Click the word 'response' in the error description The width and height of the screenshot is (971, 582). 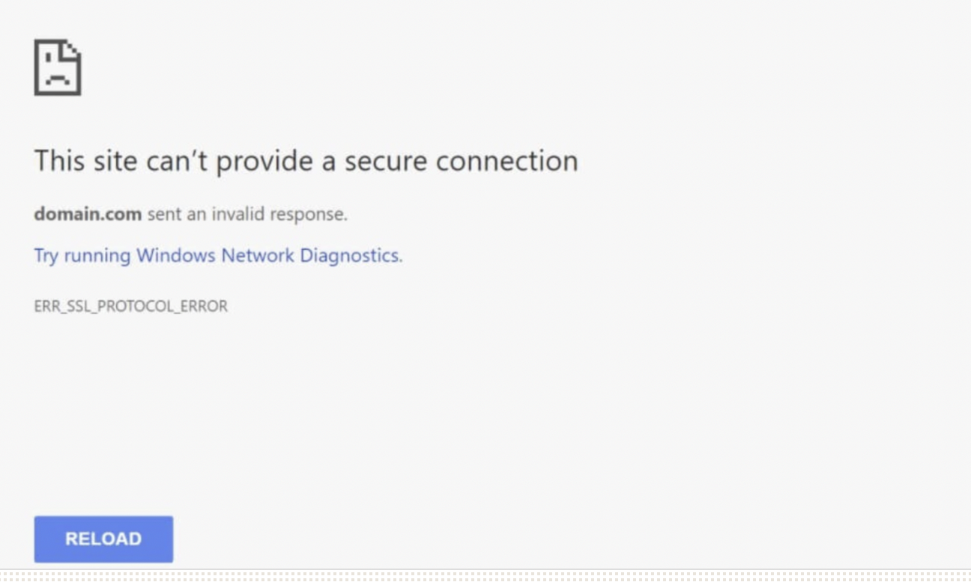pos(307,215)
